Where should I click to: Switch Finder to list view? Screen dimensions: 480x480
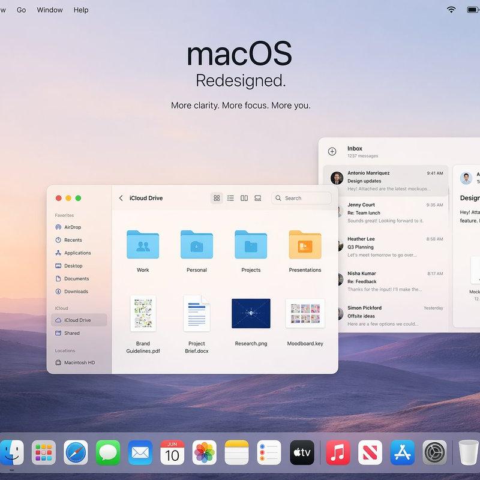coord(230,198)
